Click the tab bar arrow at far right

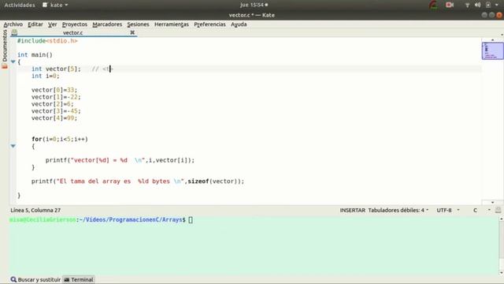tap(502, 34)
